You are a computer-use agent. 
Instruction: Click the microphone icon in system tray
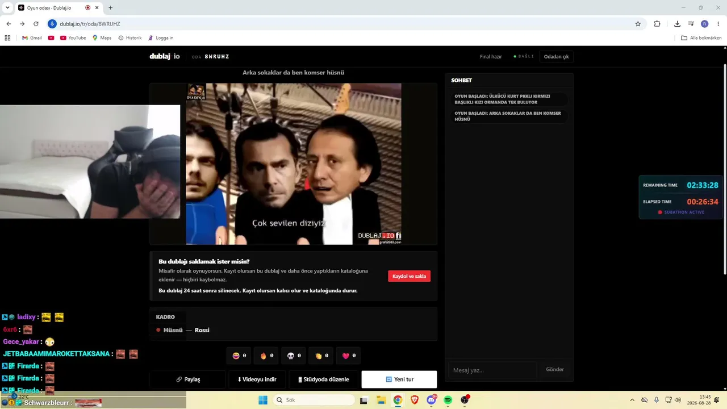click(x=657, y=400)
